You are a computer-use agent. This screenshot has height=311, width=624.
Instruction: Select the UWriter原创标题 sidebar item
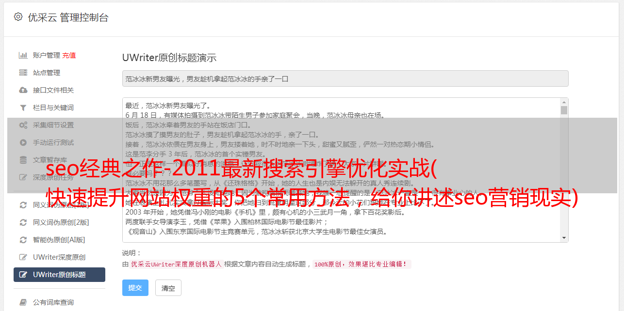click(x=59, y=275)
